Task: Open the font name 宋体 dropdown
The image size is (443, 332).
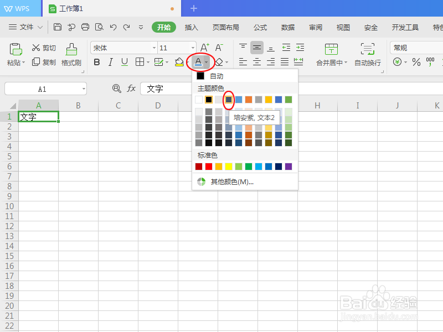Action: click(x=154, y=48)
